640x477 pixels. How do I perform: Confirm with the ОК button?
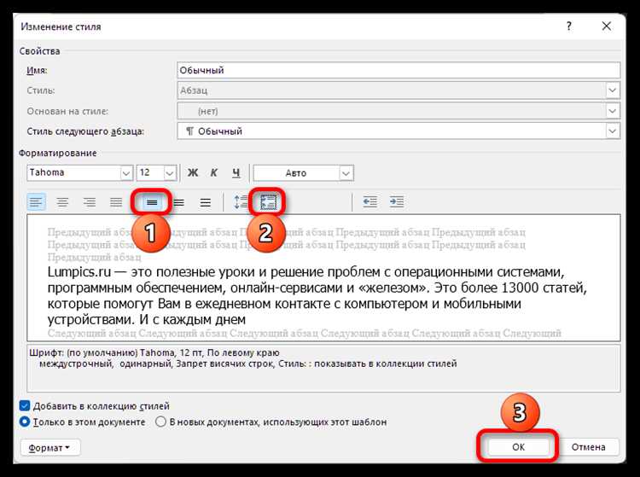point(518,447)
